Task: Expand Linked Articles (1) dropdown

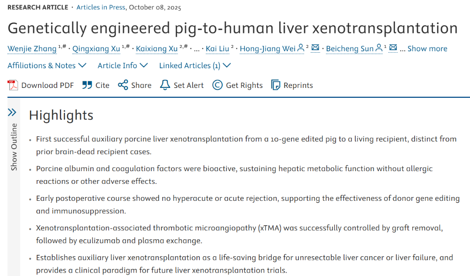Action: (195, 65)
